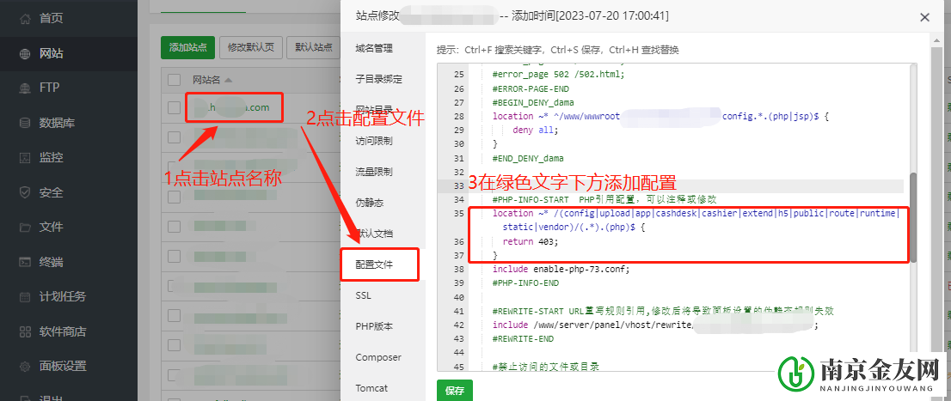Launch the Terminal (终端) icon
This screenshot has width=951, height=401.
(x=23, y=262)
